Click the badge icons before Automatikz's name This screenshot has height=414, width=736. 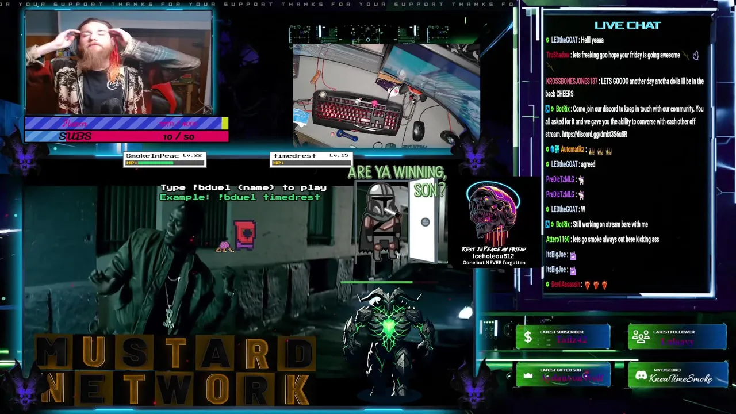tap(552, 149)
